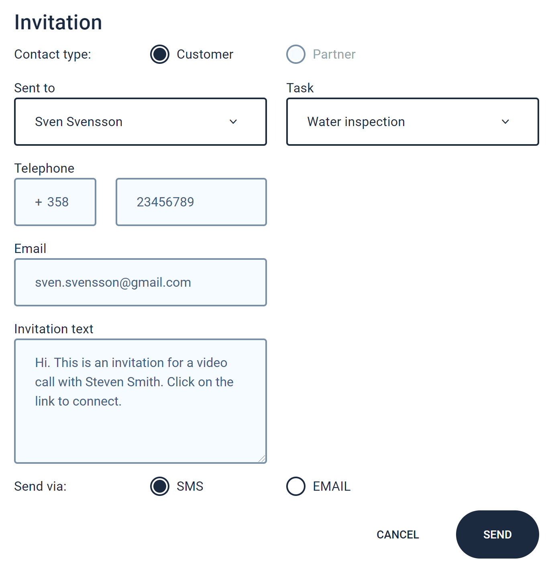
Task: Click the "Partner" text label
Action: tap(334, 54)
